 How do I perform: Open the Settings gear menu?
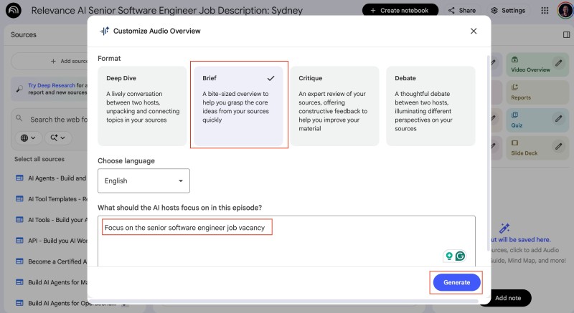tap(507, 11)
